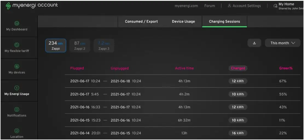Switch to Consumed / Export tab
Image resolution: width=304 pixels, height=140 pixels.
(x=141, y=22)
